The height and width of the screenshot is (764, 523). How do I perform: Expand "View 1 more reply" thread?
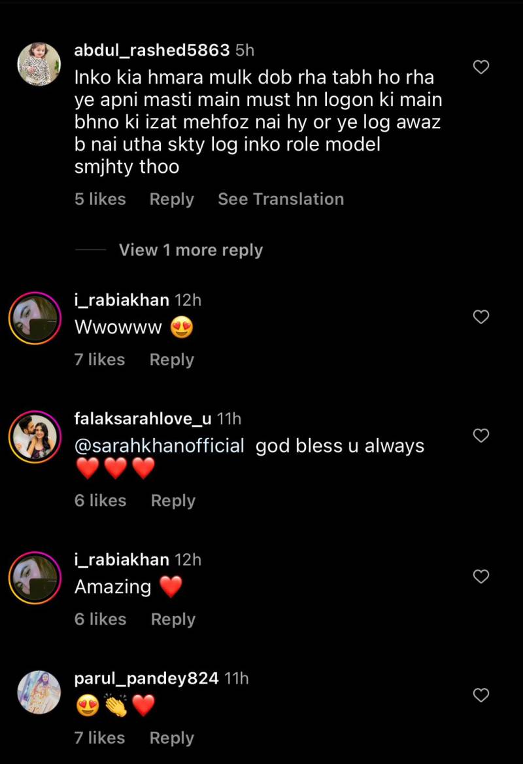(191, 250)
